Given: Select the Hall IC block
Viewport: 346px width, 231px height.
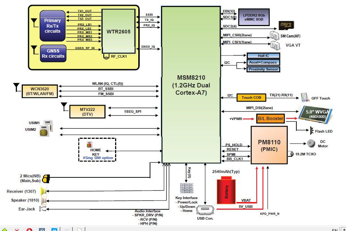Looking at the screenshot, I should tap(264, 55).
